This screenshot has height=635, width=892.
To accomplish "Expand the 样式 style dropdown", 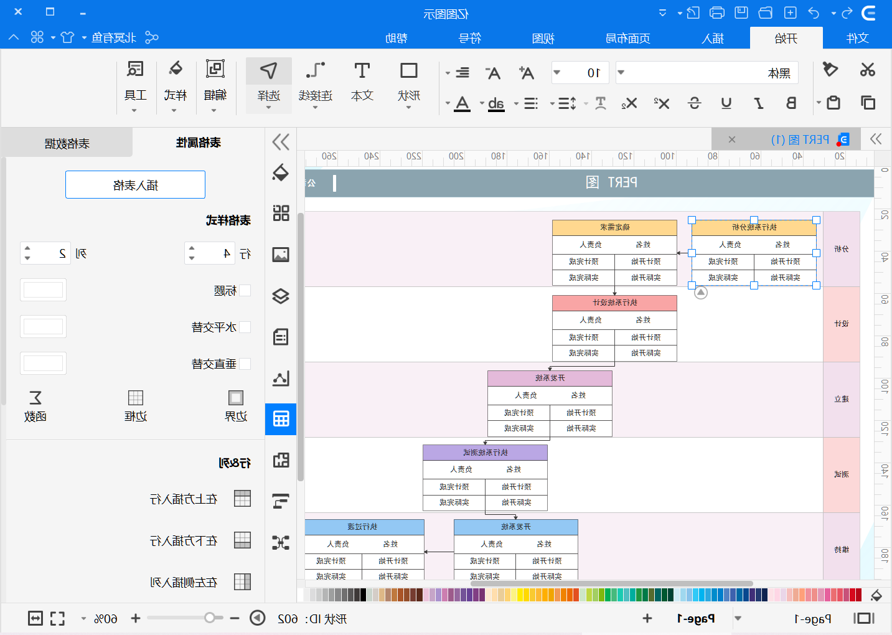I will tap(174, 111).
